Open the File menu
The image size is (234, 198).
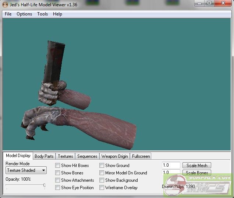coord(8,14)
